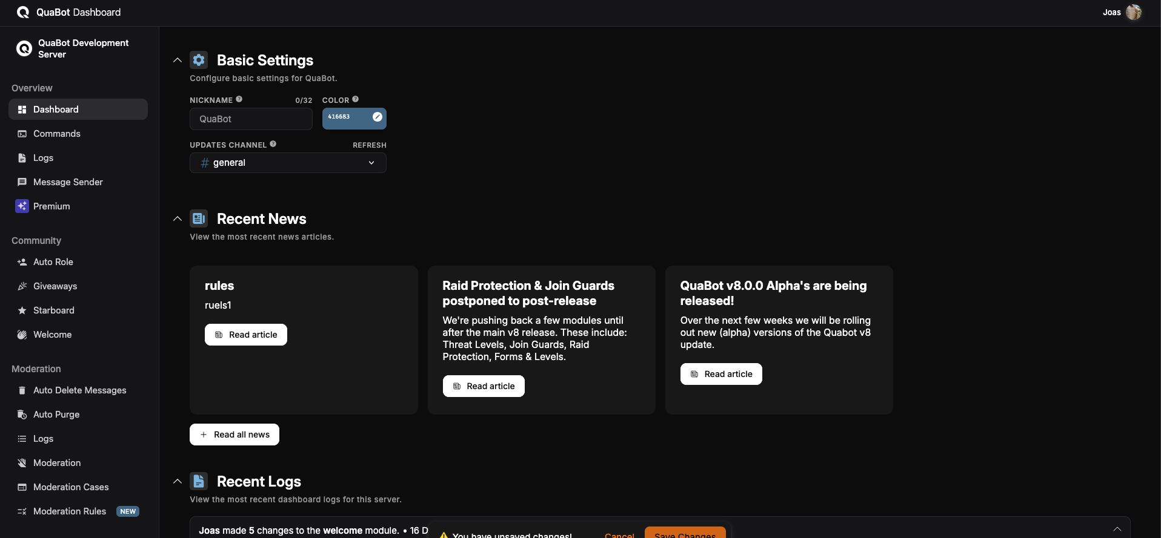Screen dimensions: 1161x538
Task: Click the QuaBot Development Server icon
Action: [24, 48]
